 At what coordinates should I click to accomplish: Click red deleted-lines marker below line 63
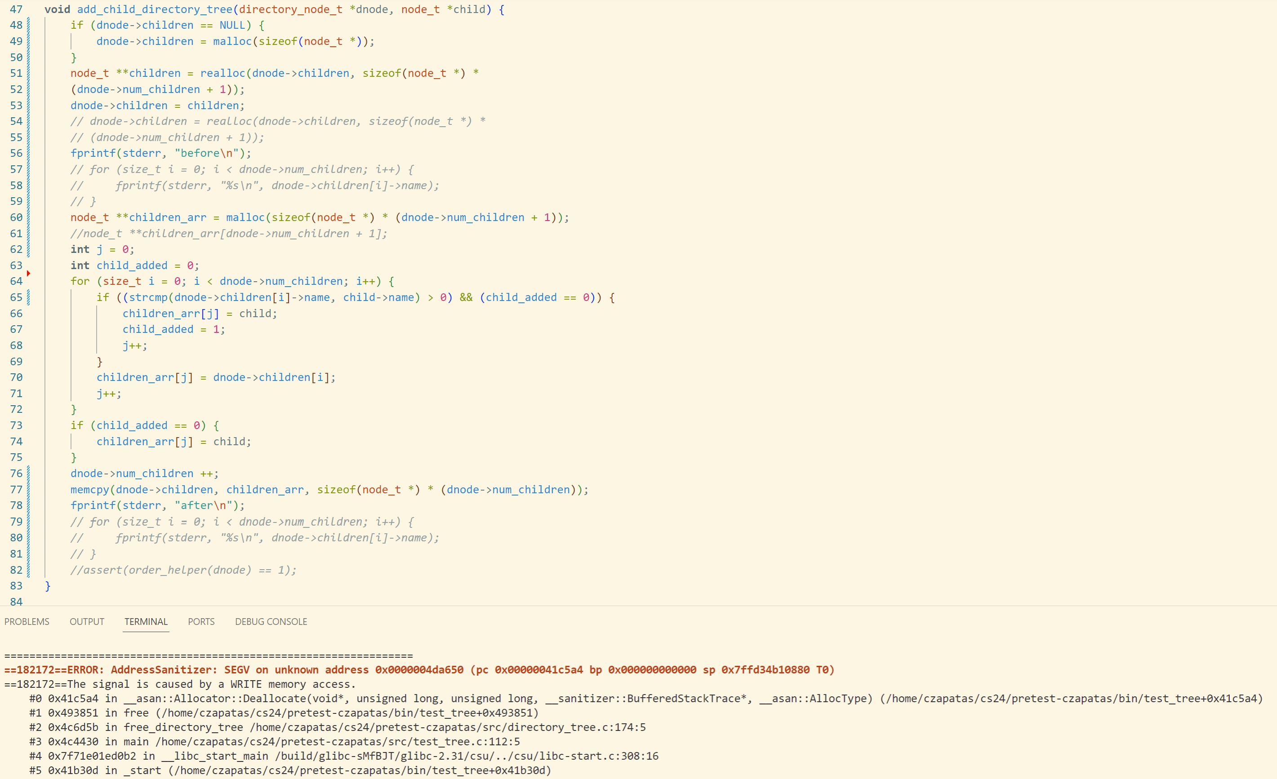click(28, 273)
